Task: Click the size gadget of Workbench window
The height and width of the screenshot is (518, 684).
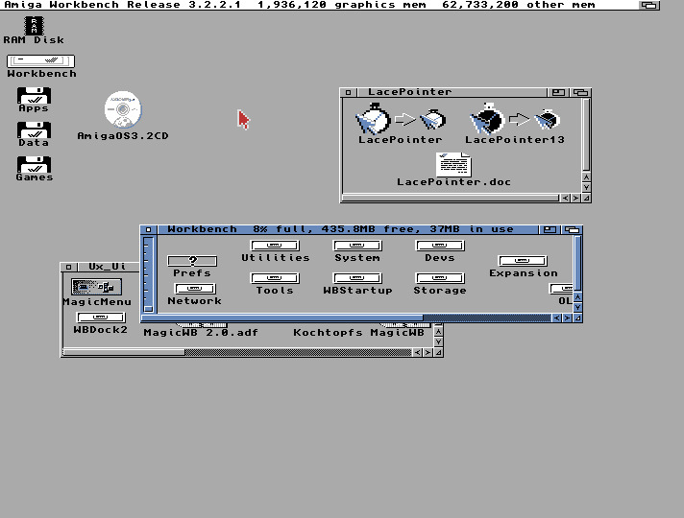Action: tap(577, 318)
